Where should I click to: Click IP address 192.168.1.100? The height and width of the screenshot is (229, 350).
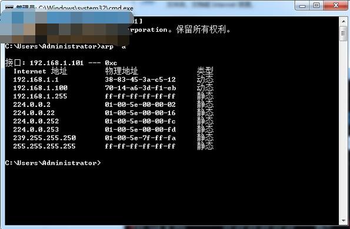pos(40,87)
